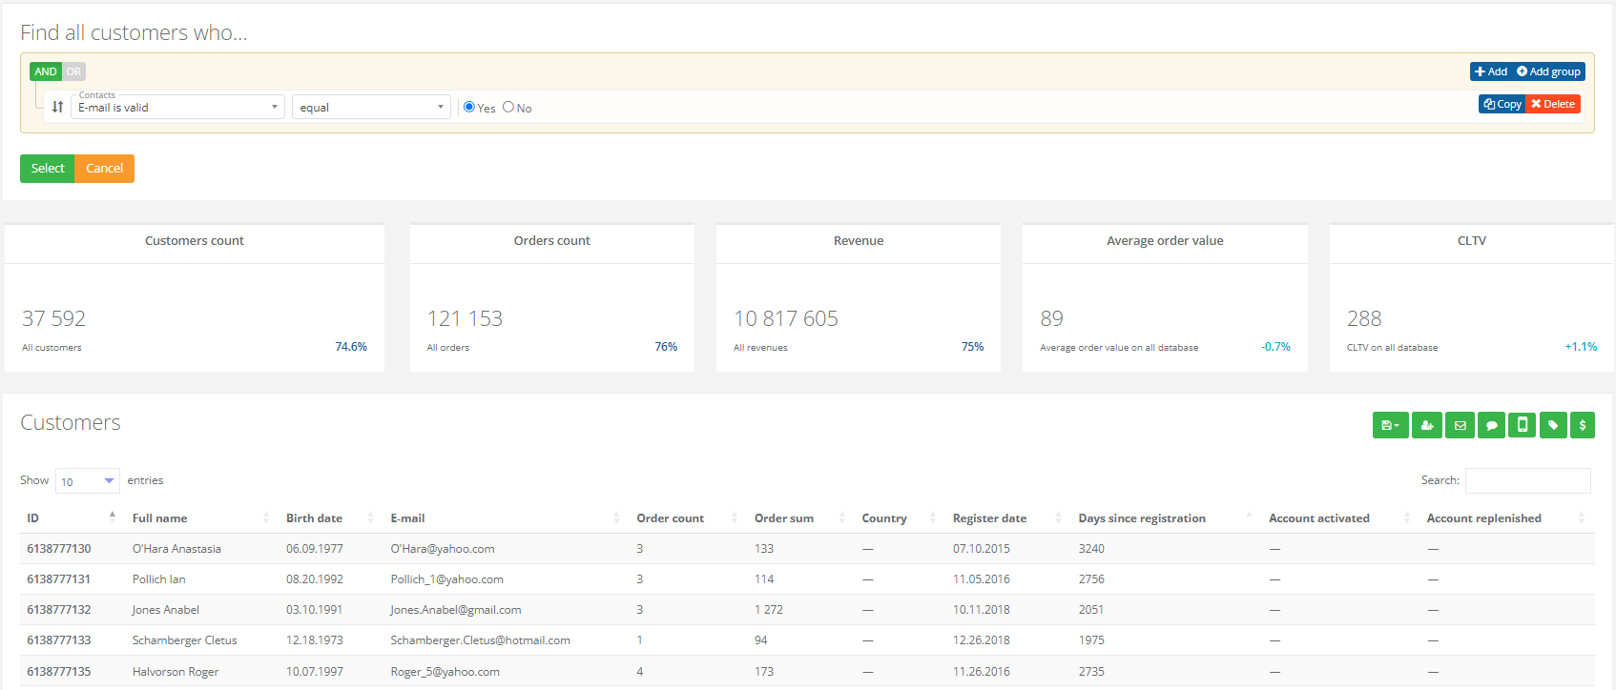Open the E-mail is valid field dropdown
Image resolution: width=1616 pixels, height=690 pixels.
pyautogui.click(x=177, y=107)
